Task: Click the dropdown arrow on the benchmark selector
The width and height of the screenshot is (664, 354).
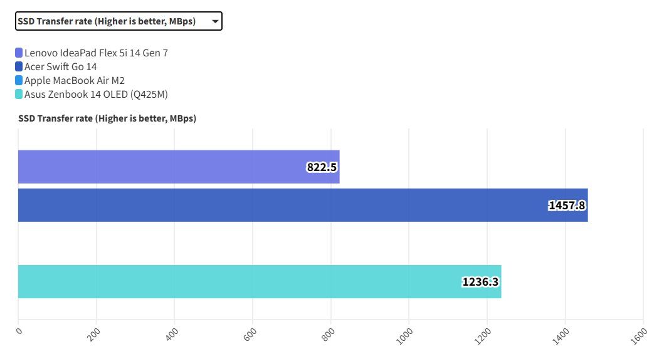Action: tap(215, 21)
